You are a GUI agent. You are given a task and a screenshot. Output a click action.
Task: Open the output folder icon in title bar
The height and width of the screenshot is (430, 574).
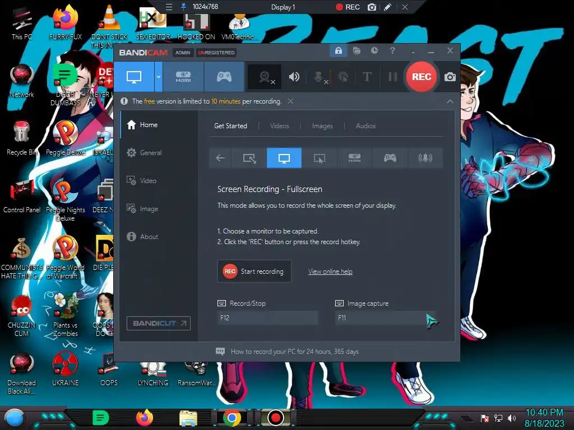pos(357,51)
